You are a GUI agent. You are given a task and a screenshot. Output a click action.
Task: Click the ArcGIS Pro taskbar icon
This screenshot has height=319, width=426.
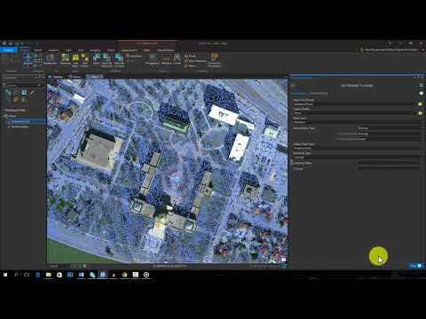pos(103,275)
